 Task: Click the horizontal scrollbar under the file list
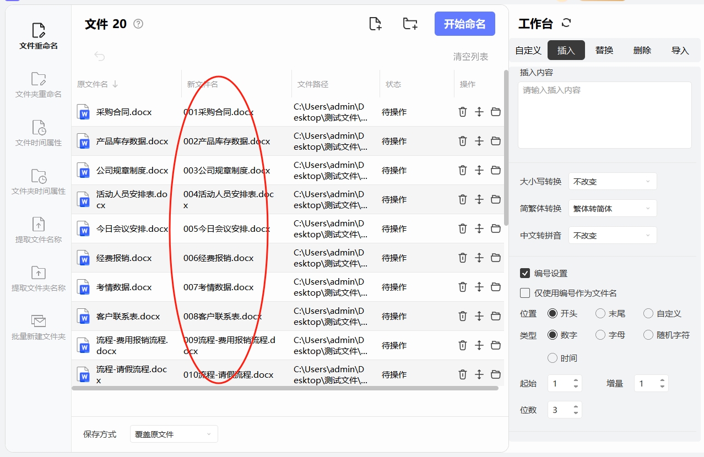tap(285, 388)
